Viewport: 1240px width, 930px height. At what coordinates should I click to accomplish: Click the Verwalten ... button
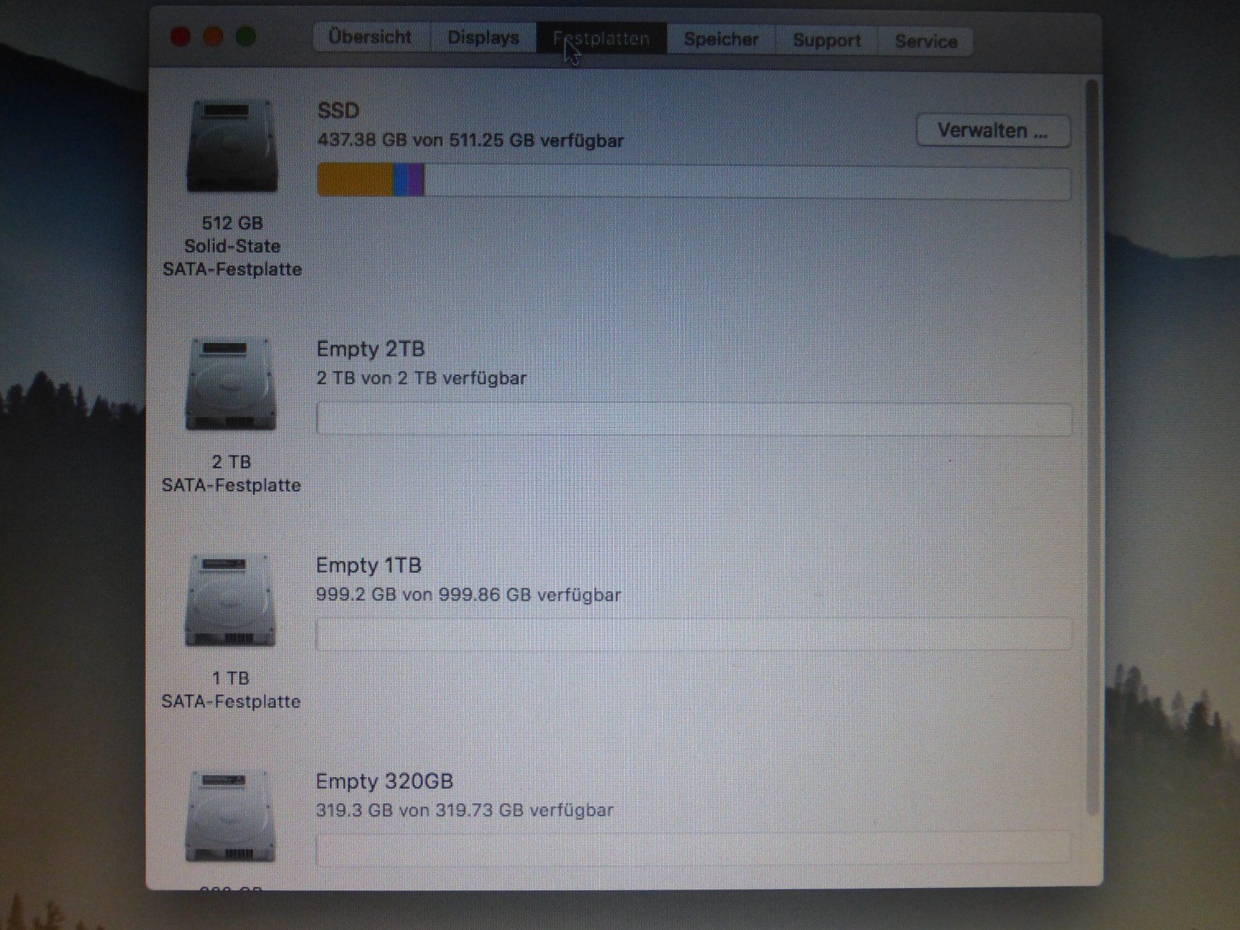pyautogui.click(x=993, y=130)
